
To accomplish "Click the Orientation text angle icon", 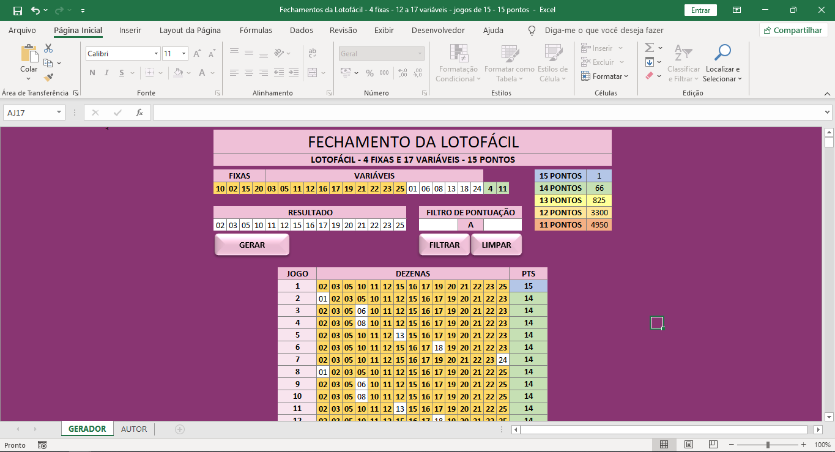I will tap(280, 53).
